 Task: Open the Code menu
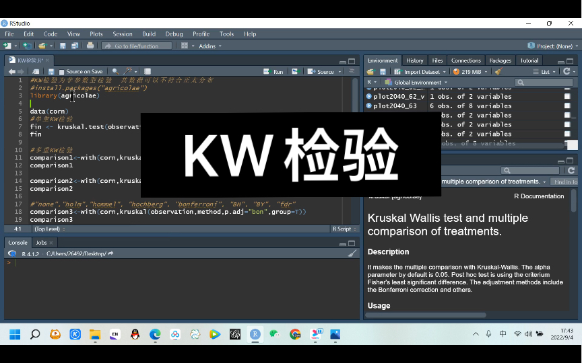tap(51, 34)
